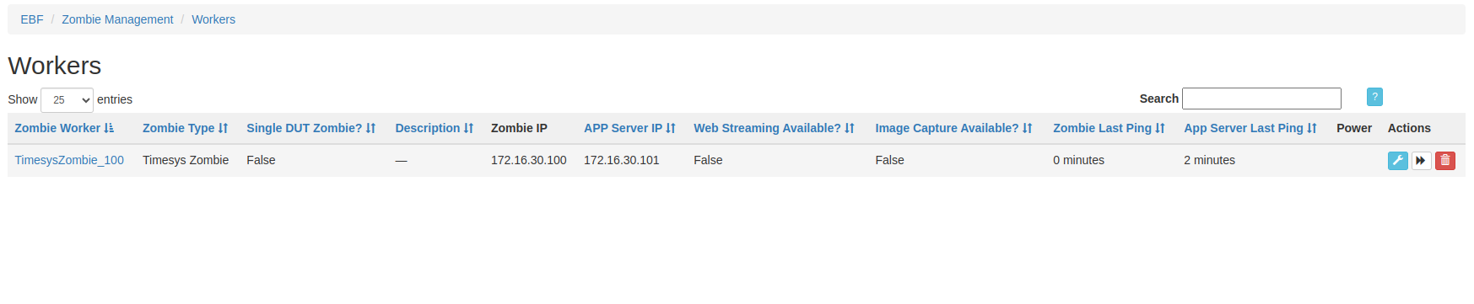This screenshot has height=304, width=1474.
Task: Sort by Single DUT Zombie? column
Action: tap(310, 128)
